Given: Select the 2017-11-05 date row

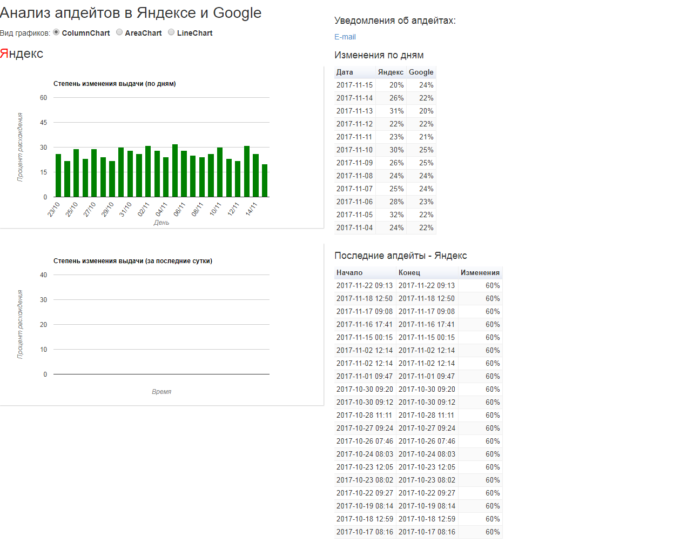Looking at the screenshot, I should click(354, 215).
